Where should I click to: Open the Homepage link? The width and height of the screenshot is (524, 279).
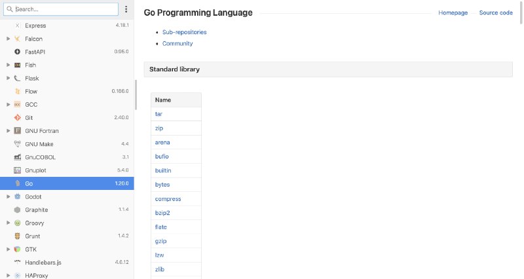tap(453, 12)
